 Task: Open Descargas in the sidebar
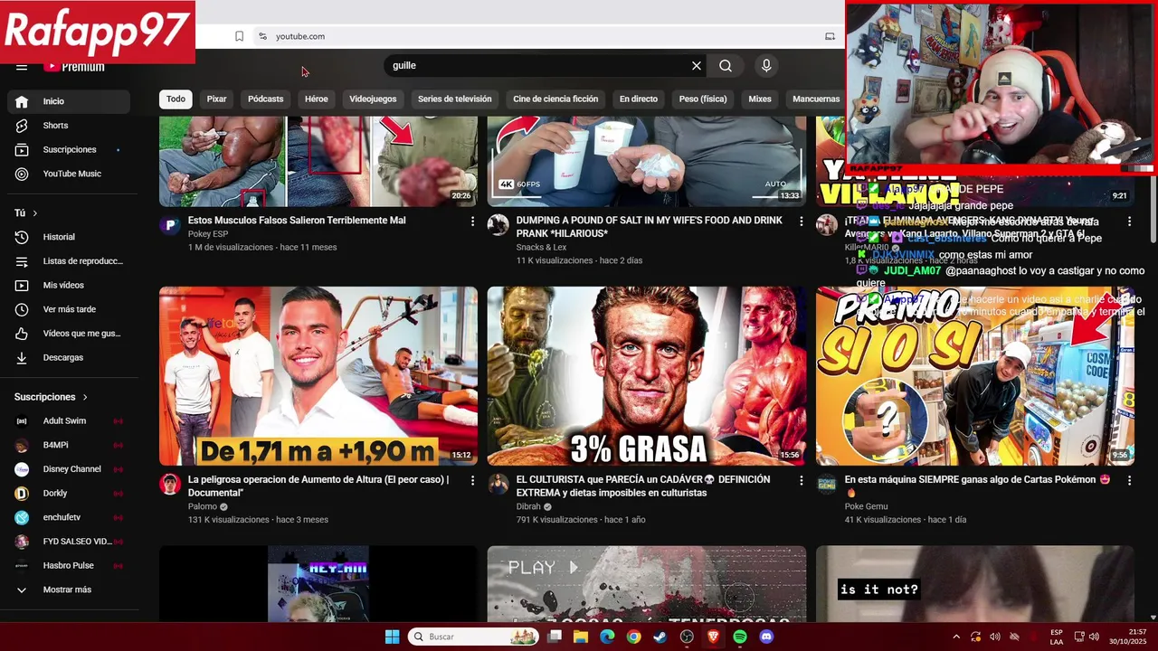[x=69, y=358]
